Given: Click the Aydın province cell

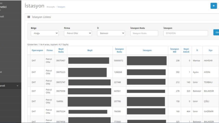Looking at the screenshot, I should [x=196, y=72].
